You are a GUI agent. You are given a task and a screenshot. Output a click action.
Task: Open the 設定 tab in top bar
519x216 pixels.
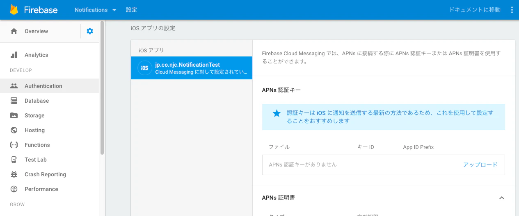pos(132,10)
